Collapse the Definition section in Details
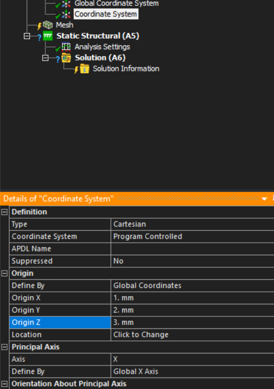This screenshot has height=389, width=274. (x=4, y=212)
